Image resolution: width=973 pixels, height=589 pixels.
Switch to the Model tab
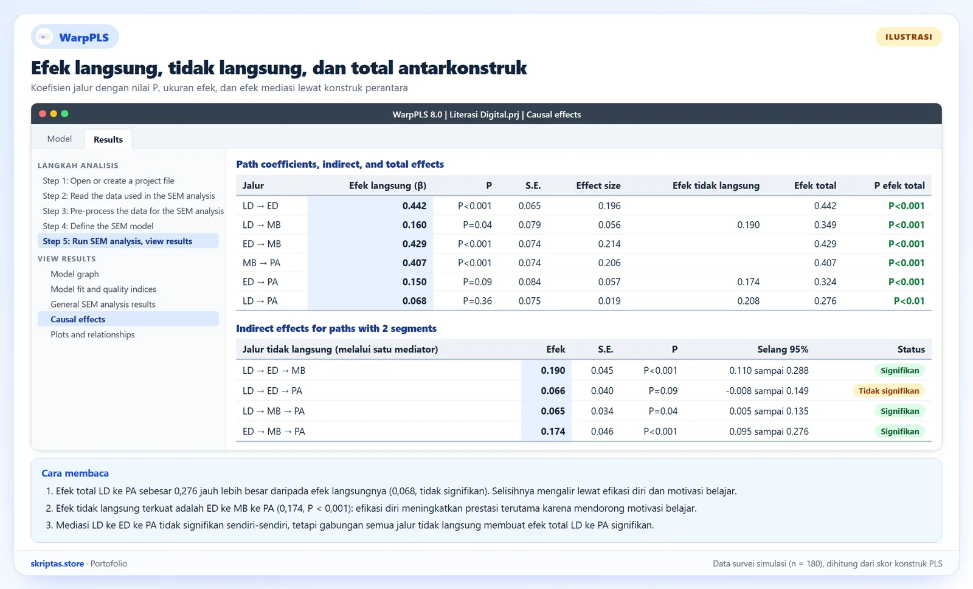(60, 139)
